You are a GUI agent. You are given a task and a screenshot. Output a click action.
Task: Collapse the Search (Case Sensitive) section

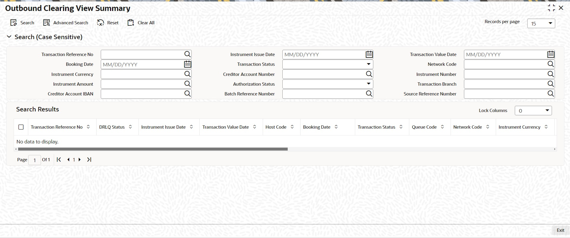pyautogui.click(x=9, y=37)
